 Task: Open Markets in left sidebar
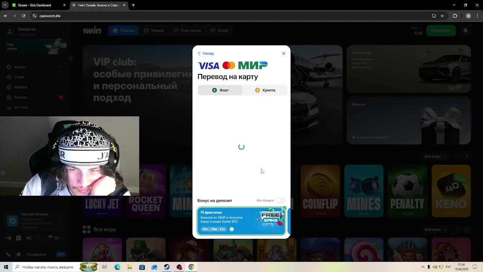tap(21, 87)
